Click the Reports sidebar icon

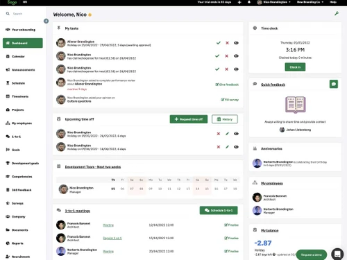coord(8,243)
